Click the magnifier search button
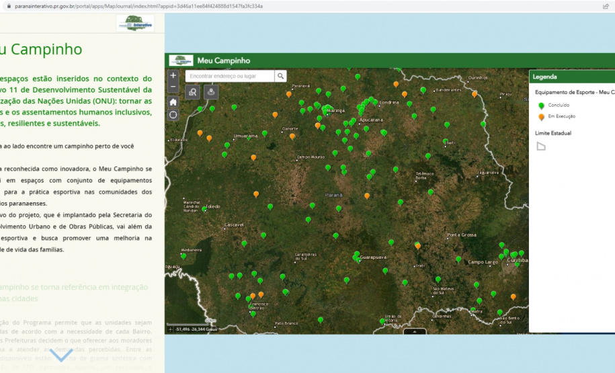Viewport: 615px width, 373px height. [281, 76]
